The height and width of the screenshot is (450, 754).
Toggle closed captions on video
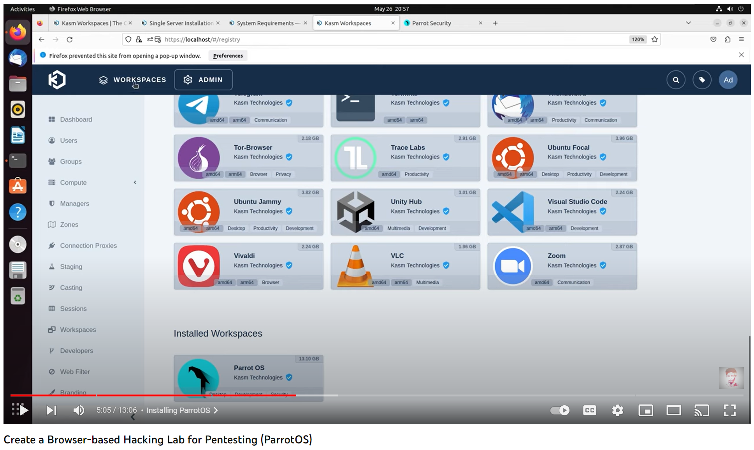tap(589, 410)
